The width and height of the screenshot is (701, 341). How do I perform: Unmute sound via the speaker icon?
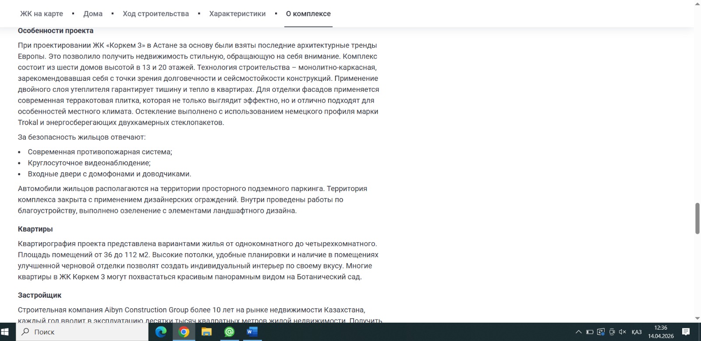click(x=622, y=332)
